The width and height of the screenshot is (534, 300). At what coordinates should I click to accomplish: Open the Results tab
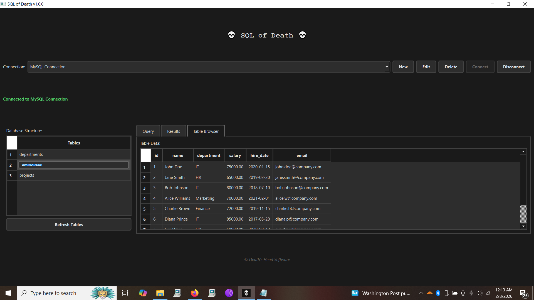173,131
